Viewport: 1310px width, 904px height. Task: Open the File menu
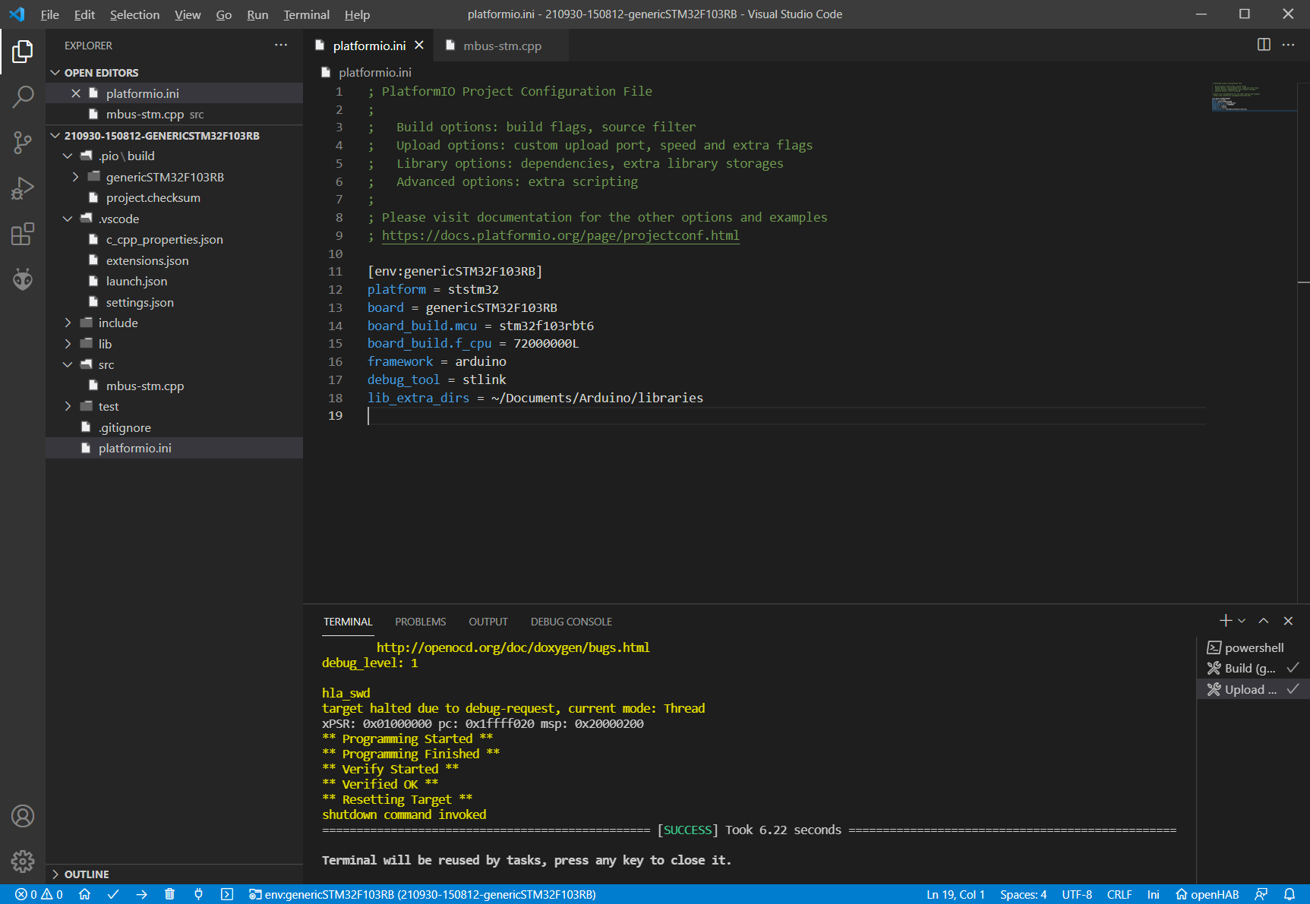pyautogui.click(x=49, y=14)
